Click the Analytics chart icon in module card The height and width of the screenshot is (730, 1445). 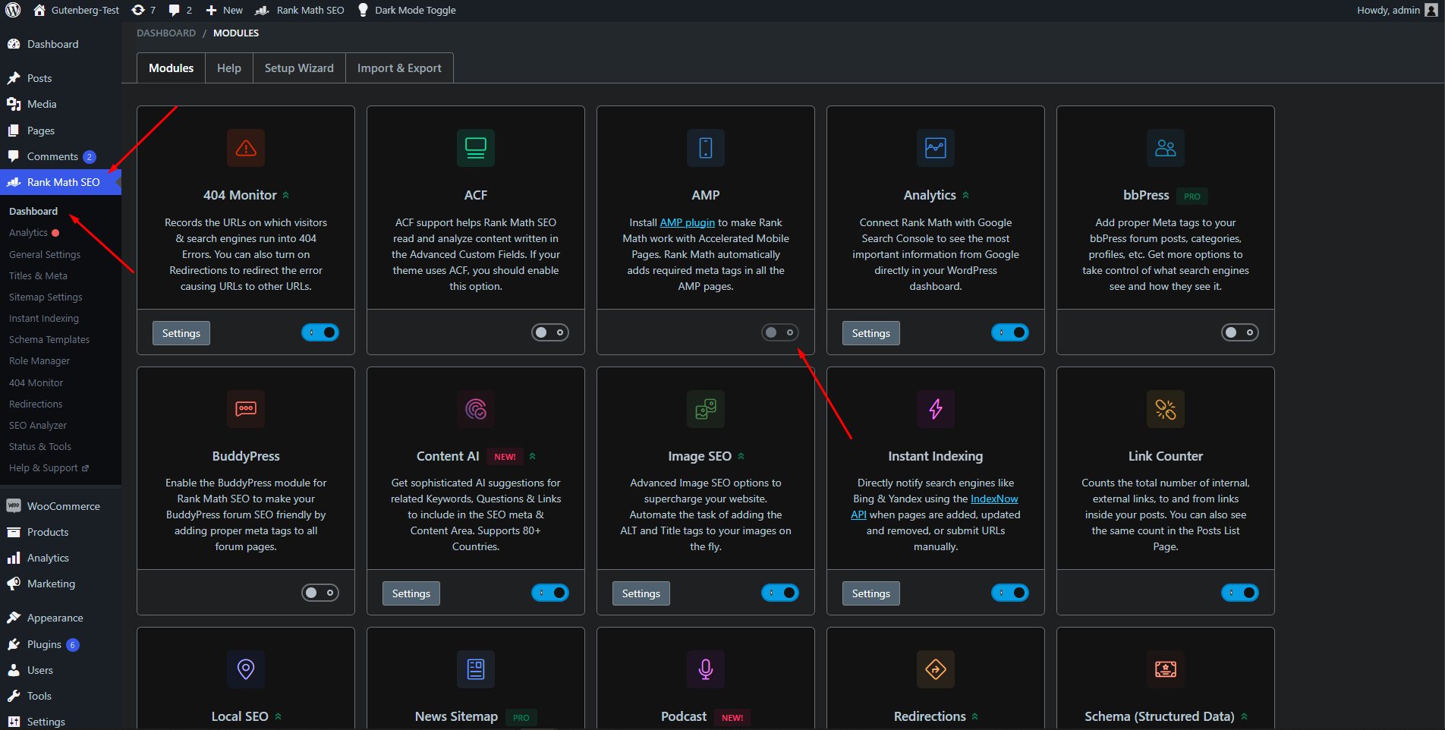click(x=935, y=148)
